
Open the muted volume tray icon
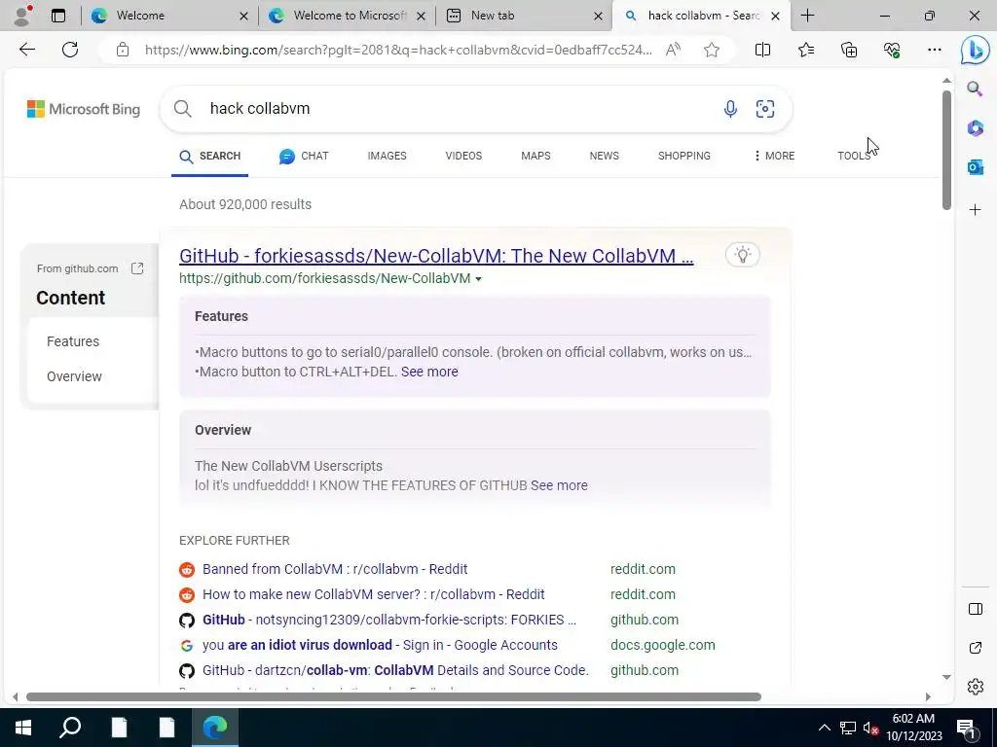[870, 728]
